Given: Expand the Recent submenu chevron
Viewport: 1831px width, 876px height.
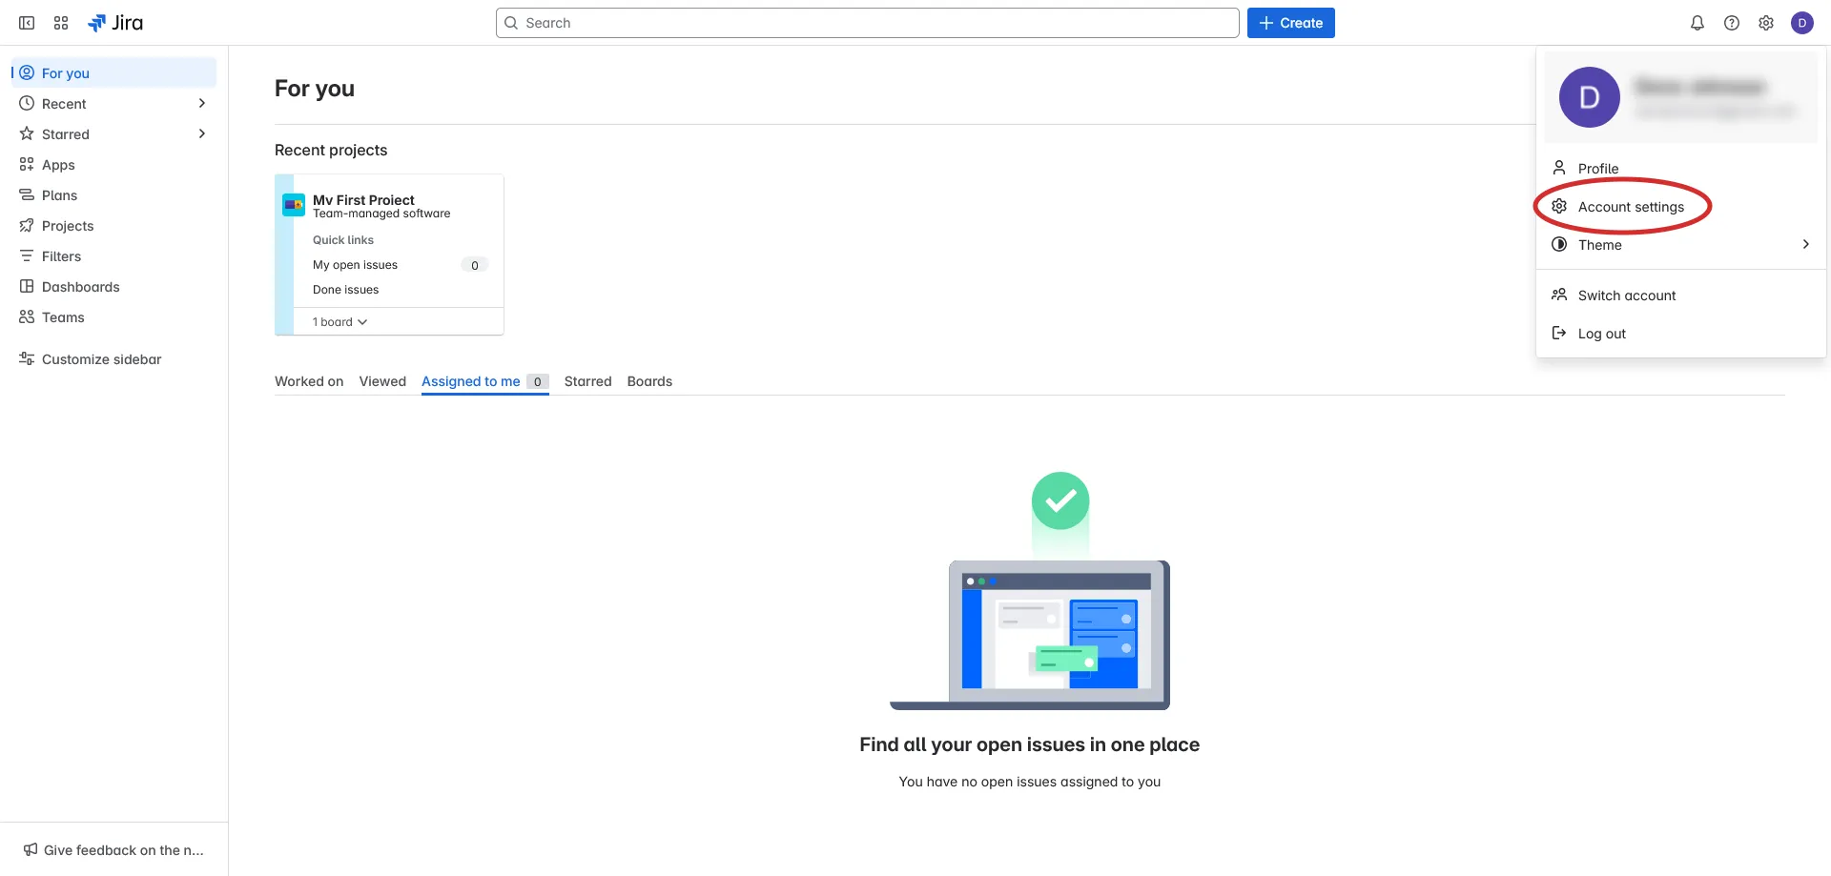Looking at the screenshot, I should [201, 103].
